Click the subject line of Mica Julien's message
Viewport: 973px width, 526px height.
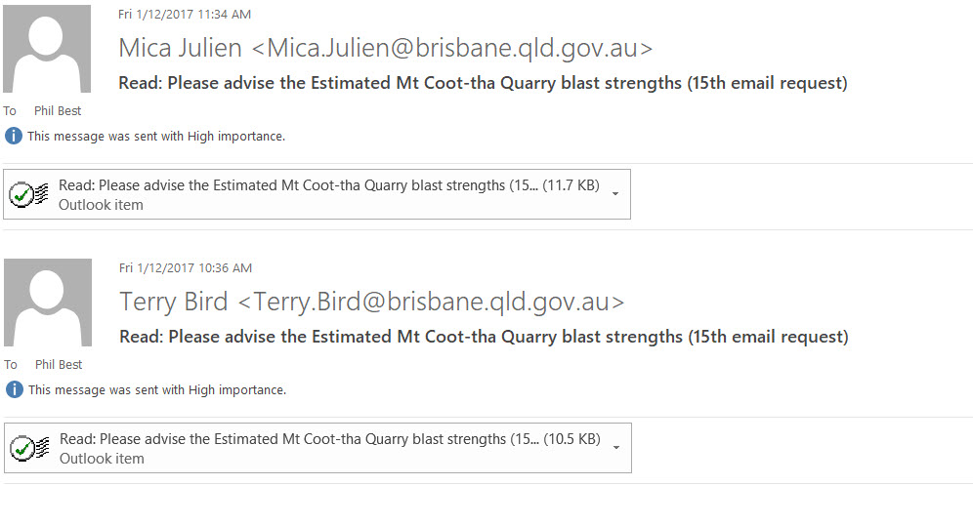483,83
